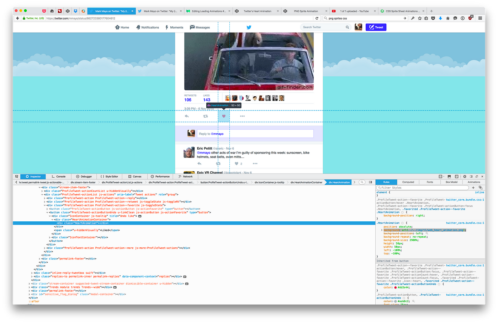Screen dimensions: 498x323
Task: Open the Animations sidebar tab
Action: 473,182
